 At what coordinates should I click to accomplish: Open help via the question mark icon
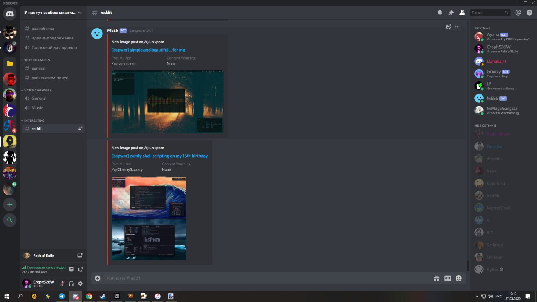pos(529,13)
